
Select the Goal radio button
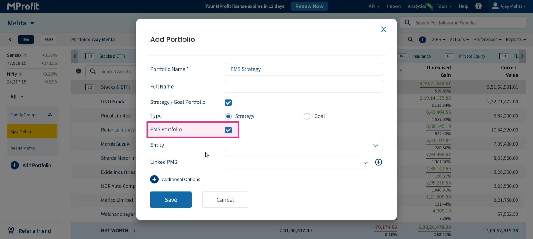point(307,116)
